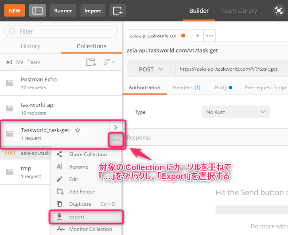Click taskworld api folder icon
288x235 pixels.
coord(10,108)
